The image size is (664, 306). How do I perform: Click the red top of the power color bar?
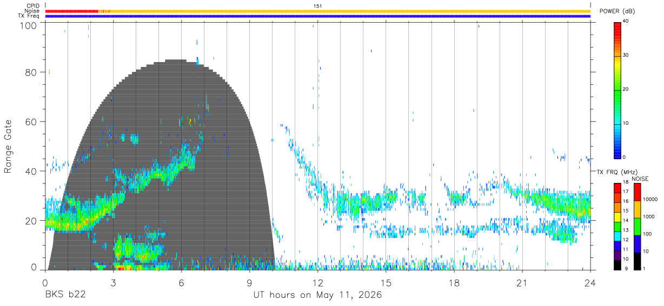point(617,28)
